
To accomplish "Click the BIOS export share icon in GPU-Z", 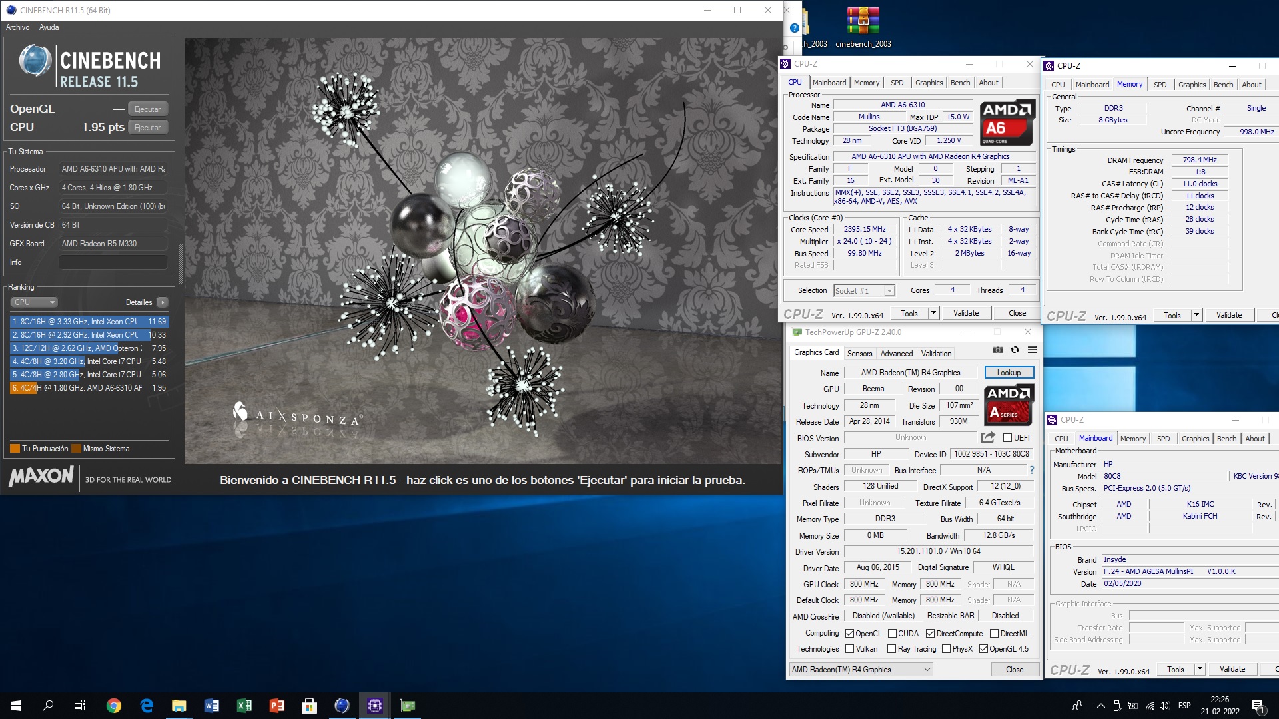I will (988, 437).
